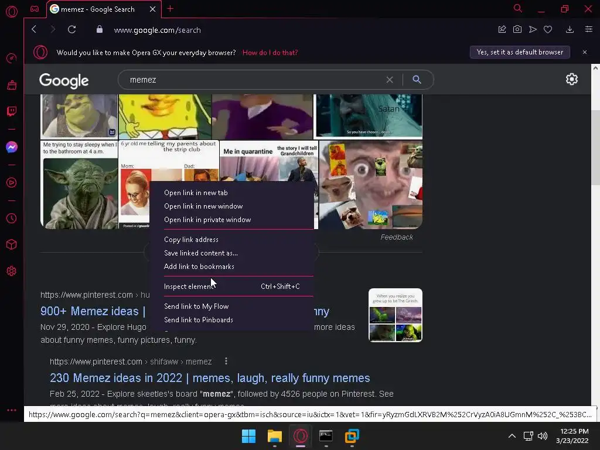Screen dimensions: 600x450
Task: Click the Feedback link under images
Action: tap(397, 237)
